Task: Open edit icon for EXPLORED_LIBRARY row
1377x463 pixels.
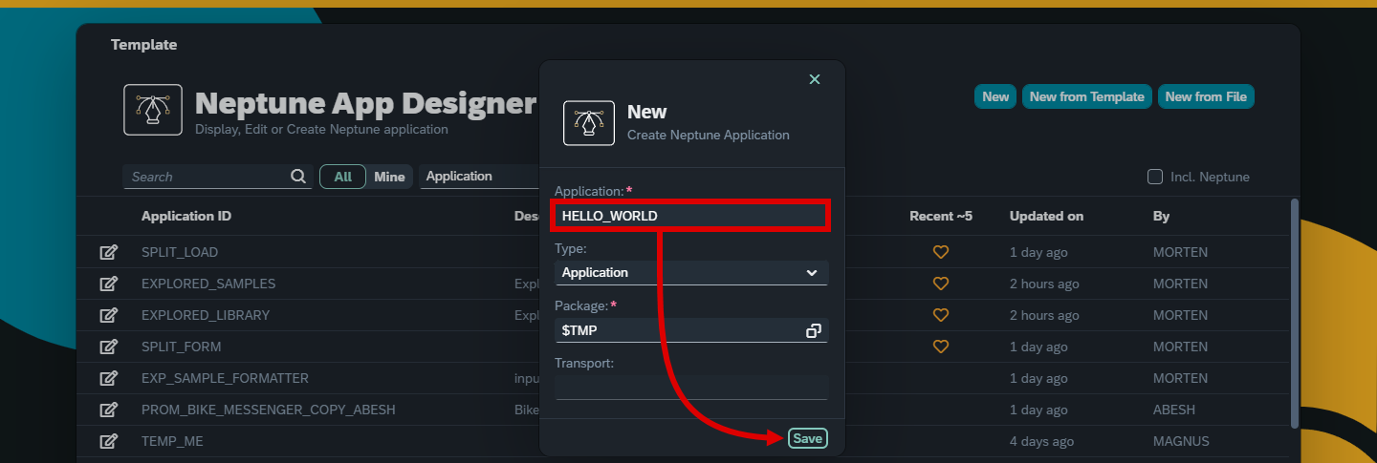Action: (x=109, y=315)
